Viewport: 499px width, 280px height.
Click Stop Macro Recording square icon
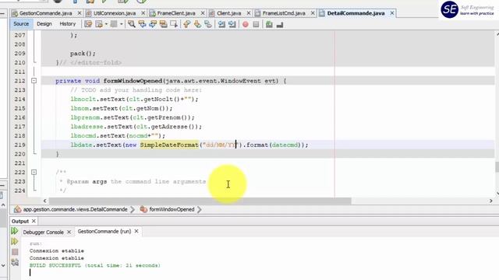256,24
